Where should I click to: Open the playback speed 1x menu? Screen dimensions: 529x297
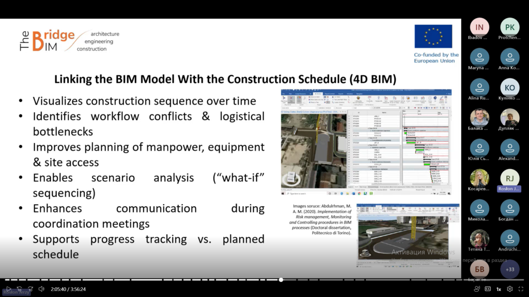[499, 289]
